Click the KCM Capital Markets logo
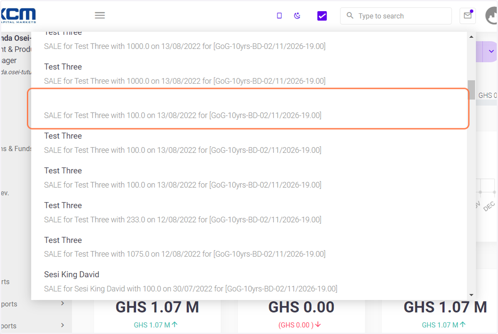This screenshot has height=334, width=498. click(x=18, y=15)
